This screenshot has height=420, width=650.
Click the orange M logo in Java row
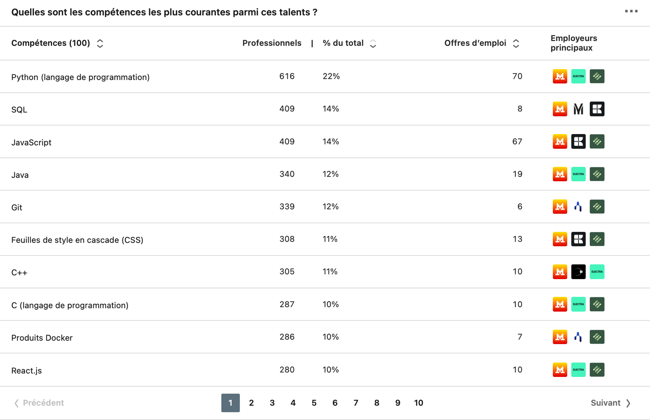coord(560,174)
